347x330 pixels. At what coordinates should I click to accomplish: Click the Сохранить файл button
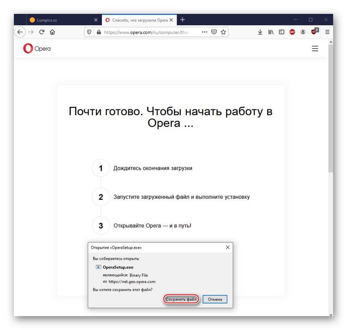181,299
